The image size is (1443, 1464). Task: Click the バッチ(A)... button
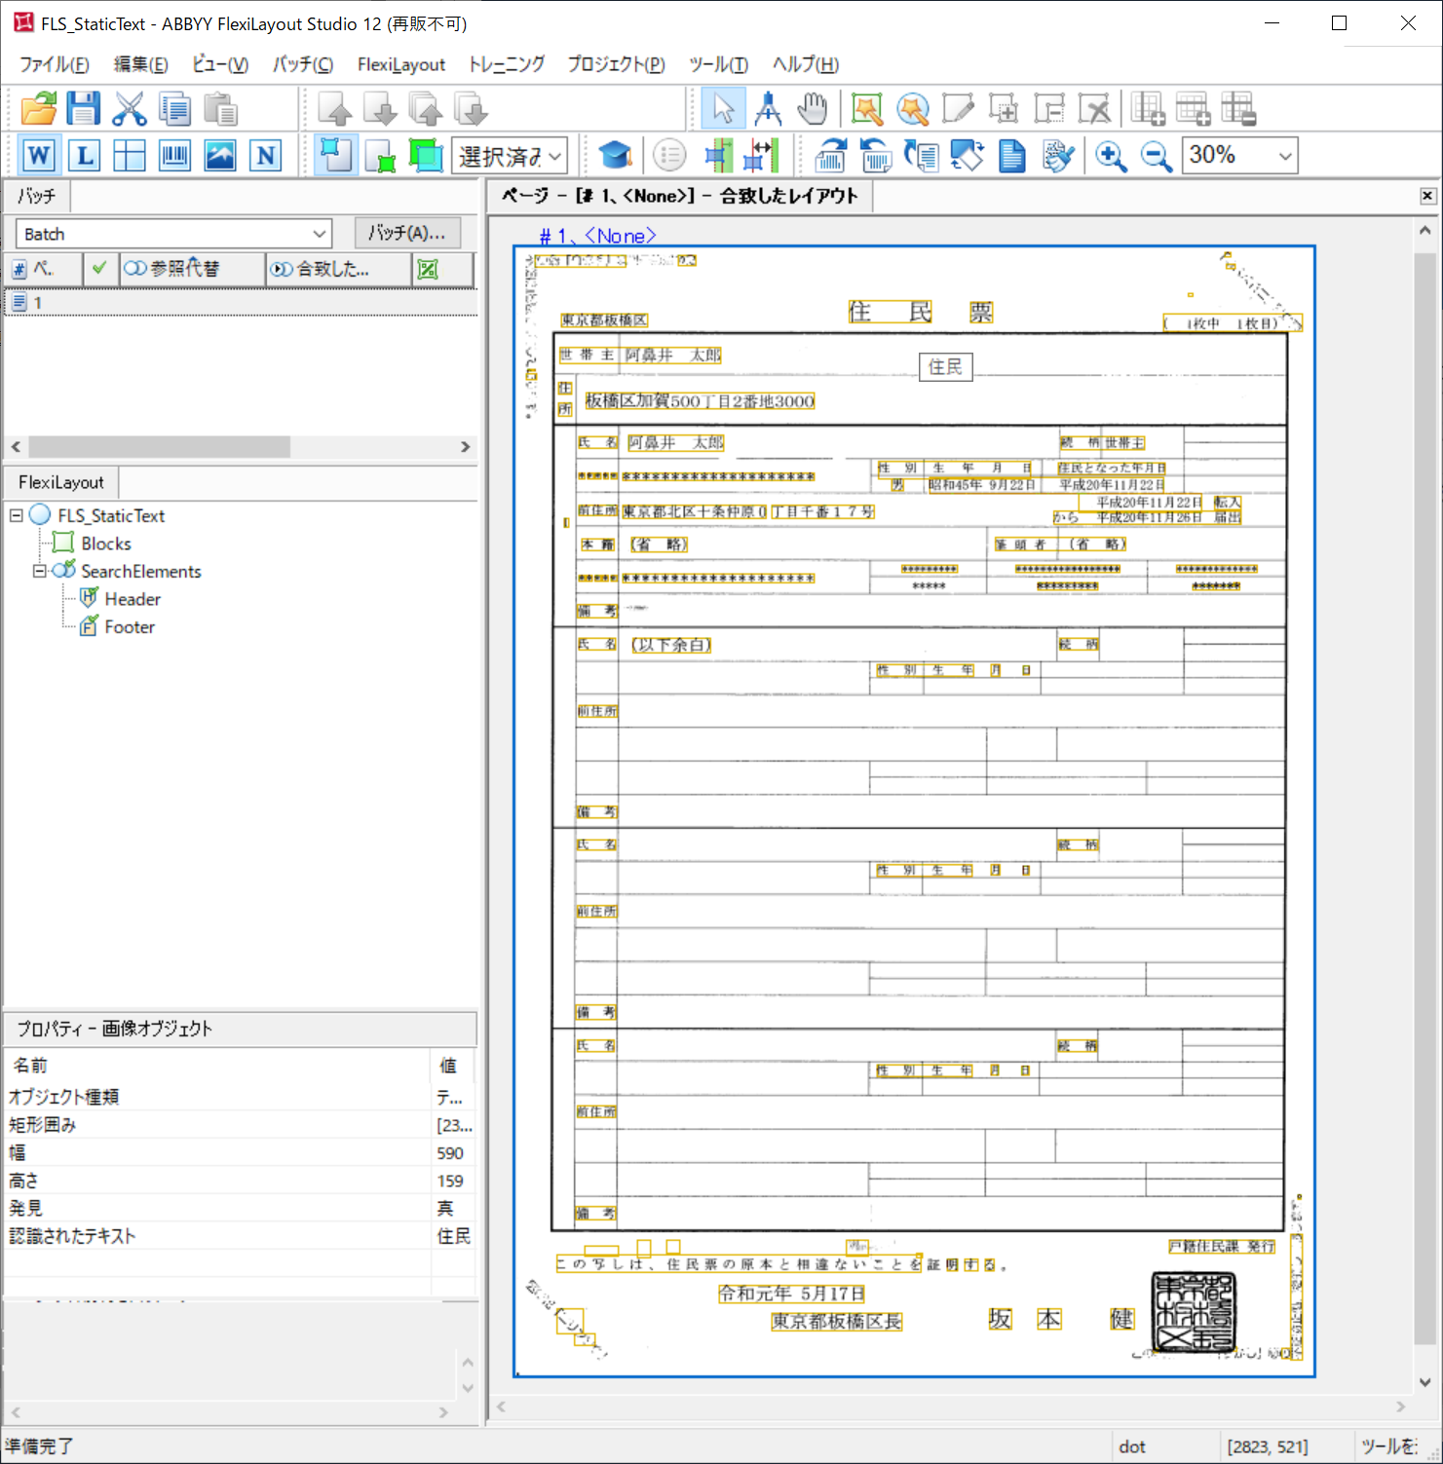(x=407, y=233)
